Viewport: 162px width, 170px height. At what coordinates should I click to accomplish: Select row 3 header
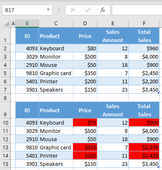click(5, 57)
